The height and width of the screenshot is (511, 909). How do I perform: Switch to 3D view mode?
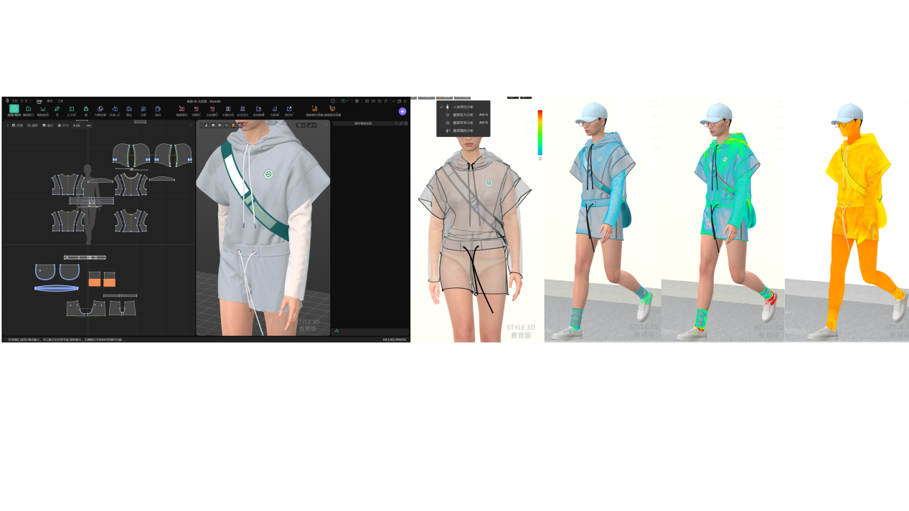point(380,101)
